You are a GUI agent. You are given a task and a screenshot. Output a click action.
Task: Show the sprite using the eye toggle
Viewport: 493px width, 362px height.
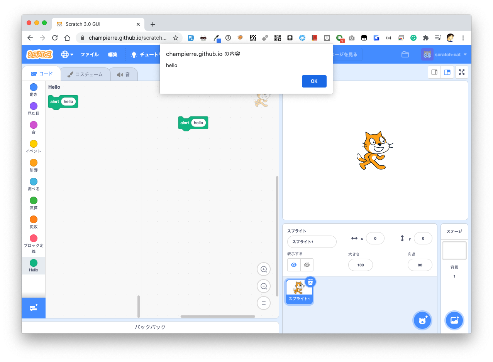click(295, 264)
